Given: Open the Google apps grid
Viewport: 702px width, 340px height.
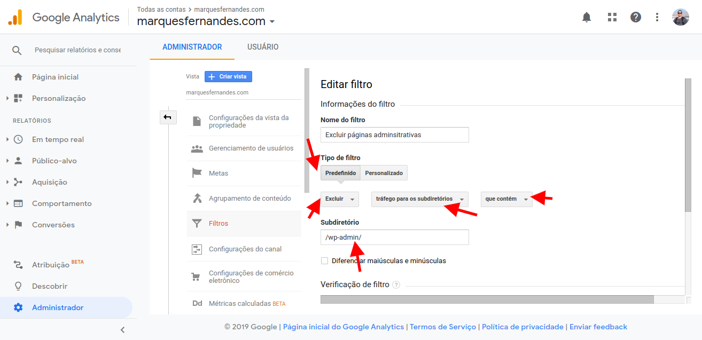Looking at the screenshot, I should point(612,17).
